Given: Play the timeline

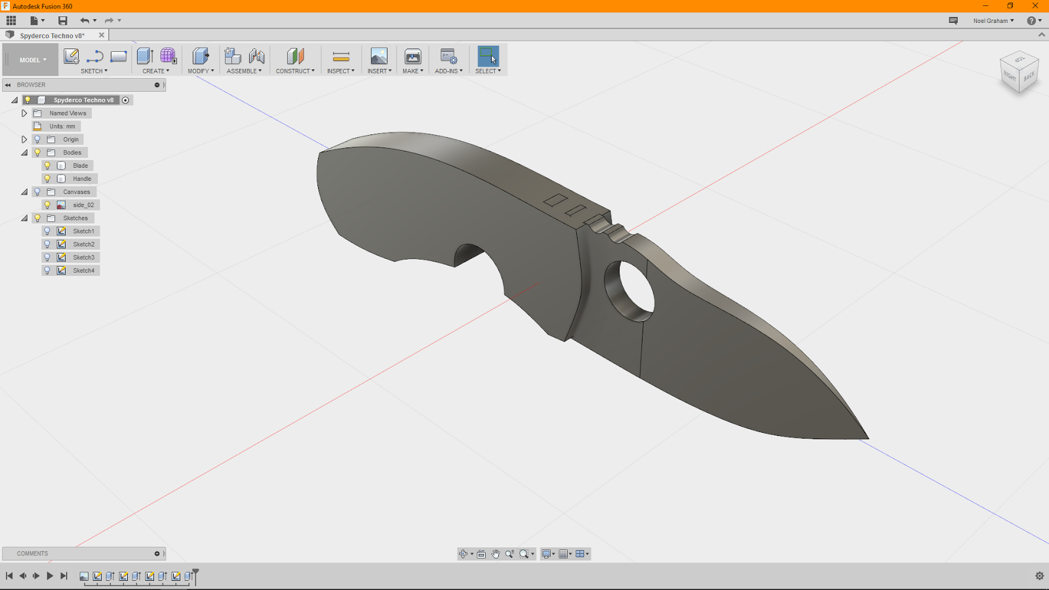Looking at the screenshot, I should pos(50,576).
